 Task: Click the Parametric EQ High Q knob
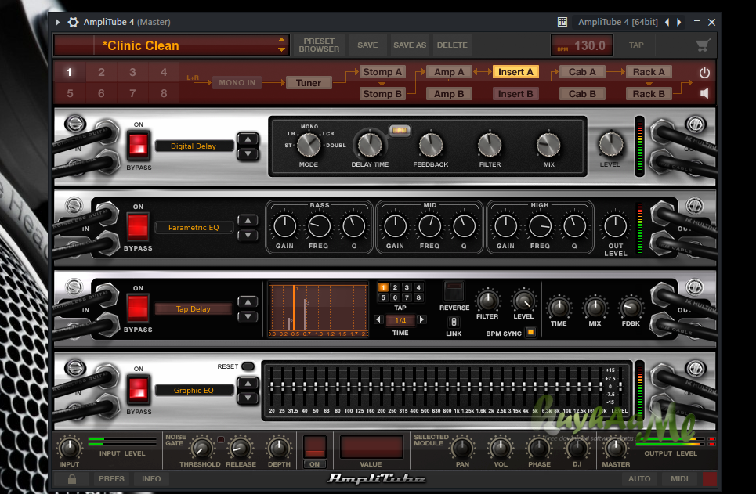tap(574, 226)
